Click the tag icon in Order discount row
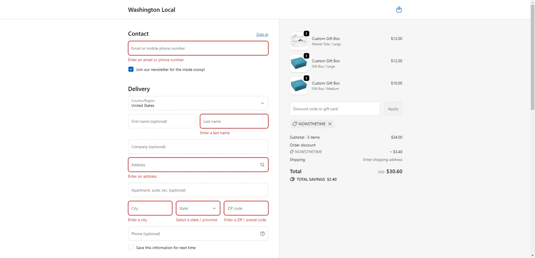 (292, 152)
